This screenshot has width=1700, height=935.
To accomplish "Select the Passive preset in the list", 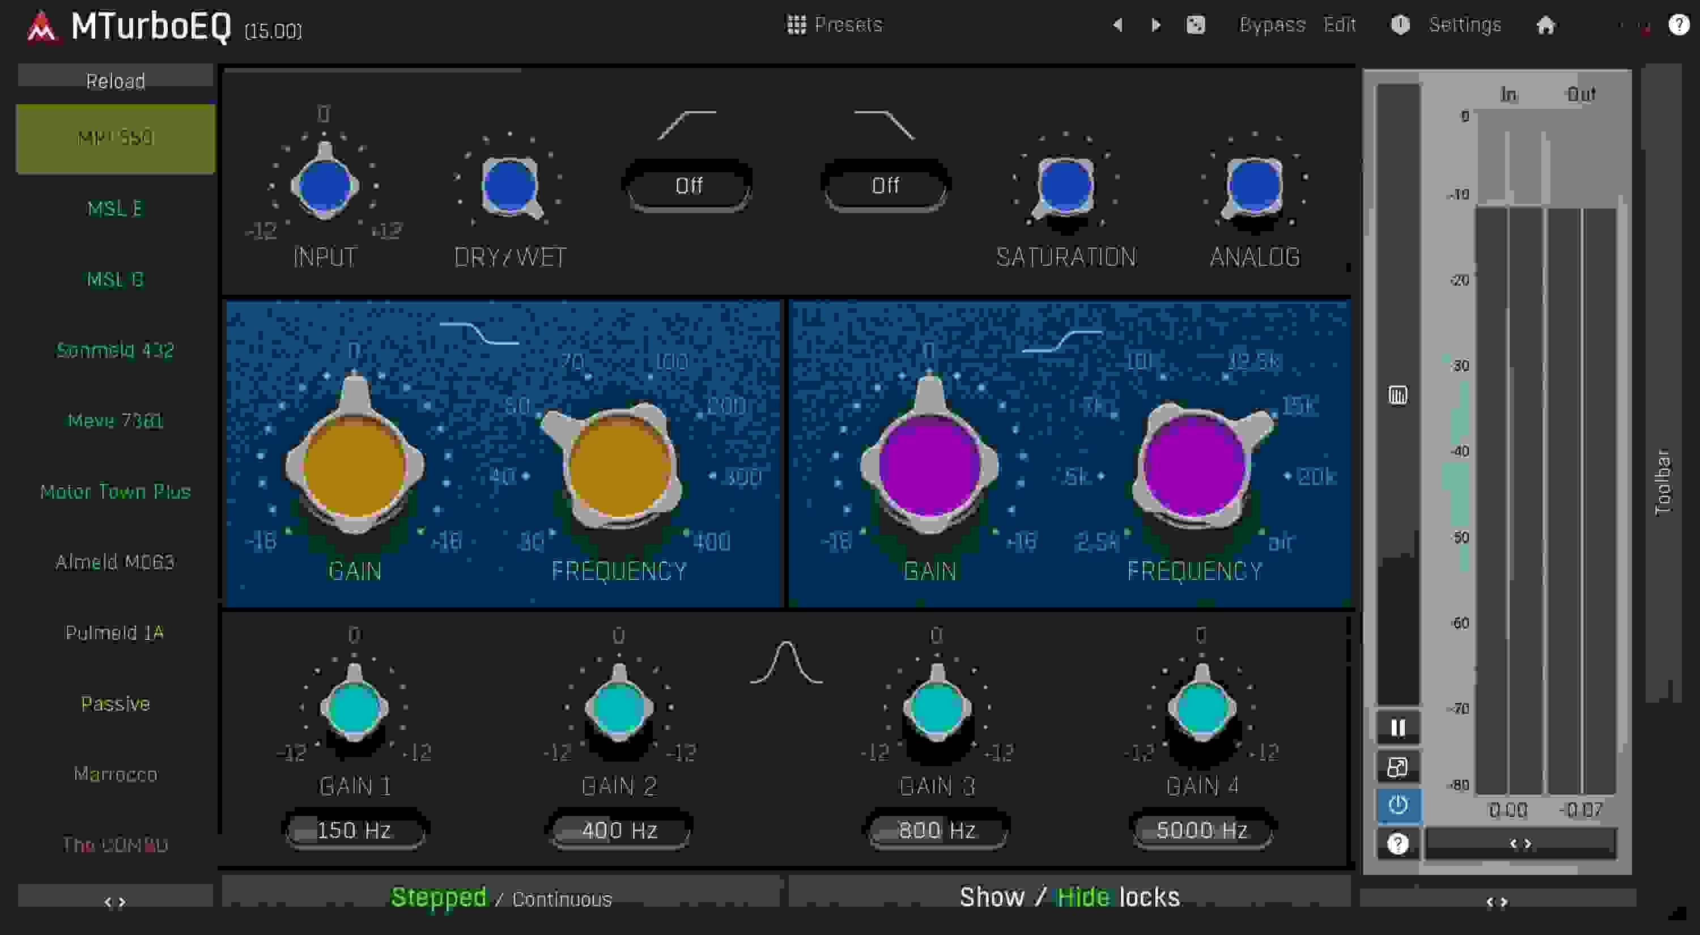I will click(115, 704).
